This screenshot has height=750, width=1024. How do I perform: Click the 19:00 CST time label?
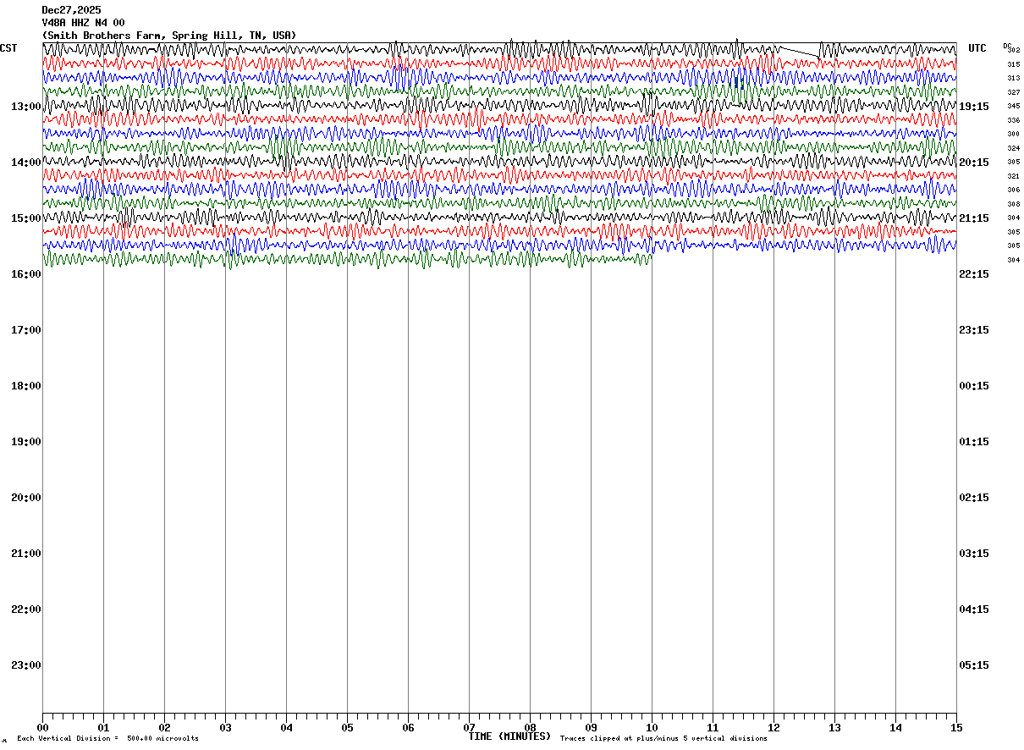pos(26,442)
